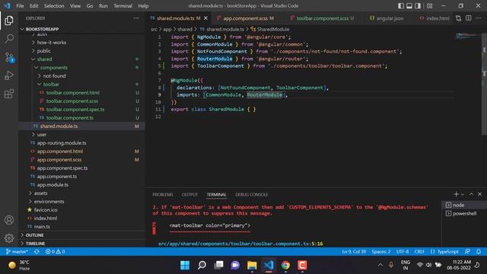Viewport: 487px width, 274px height.
Task: Open the Selection menu
Action: [54, 6]
